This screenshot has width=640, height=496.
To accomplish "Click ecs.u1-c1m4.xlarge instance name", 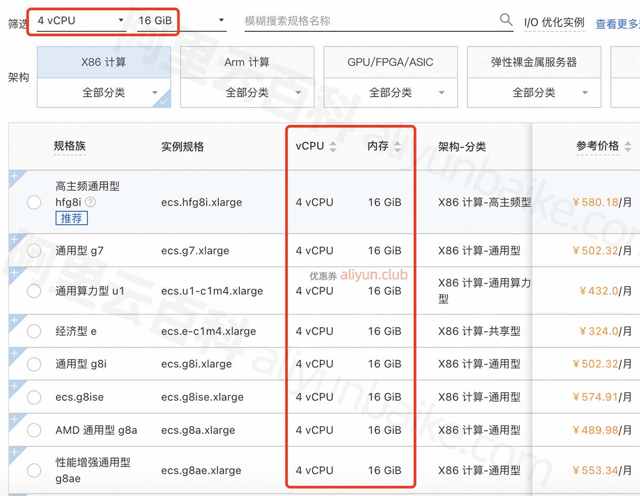I will pos(212,291).
